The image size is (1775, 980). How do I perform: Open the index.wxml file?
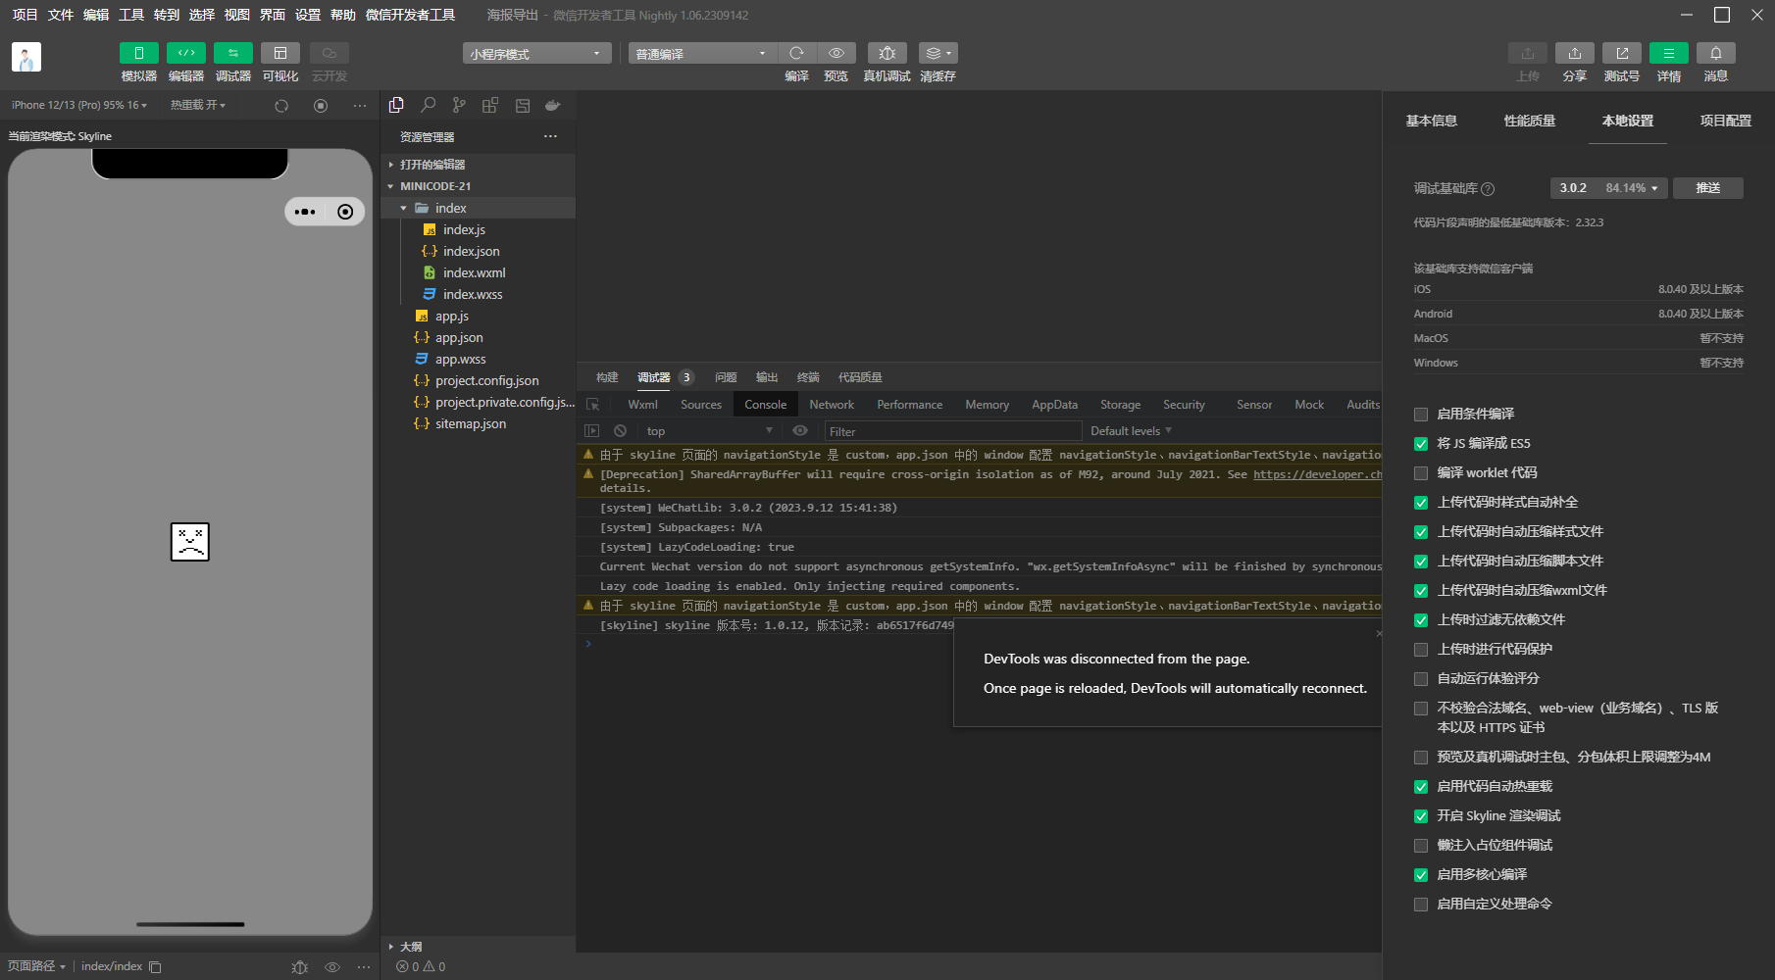coord(475,272)
